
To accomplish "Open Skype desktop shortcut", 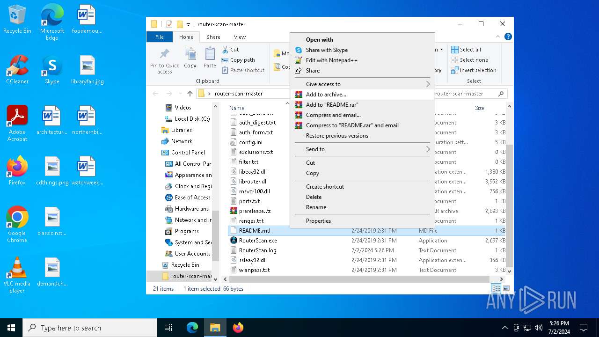I will 52,70.
